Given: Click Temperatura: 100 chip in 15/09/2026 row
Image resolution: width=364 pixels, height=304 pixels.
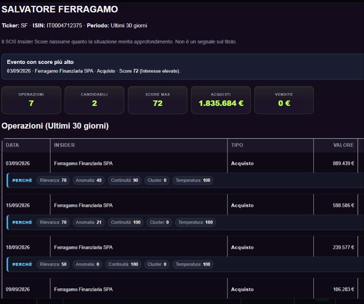Looking at the screenshot, I should (x=195, y=222).
